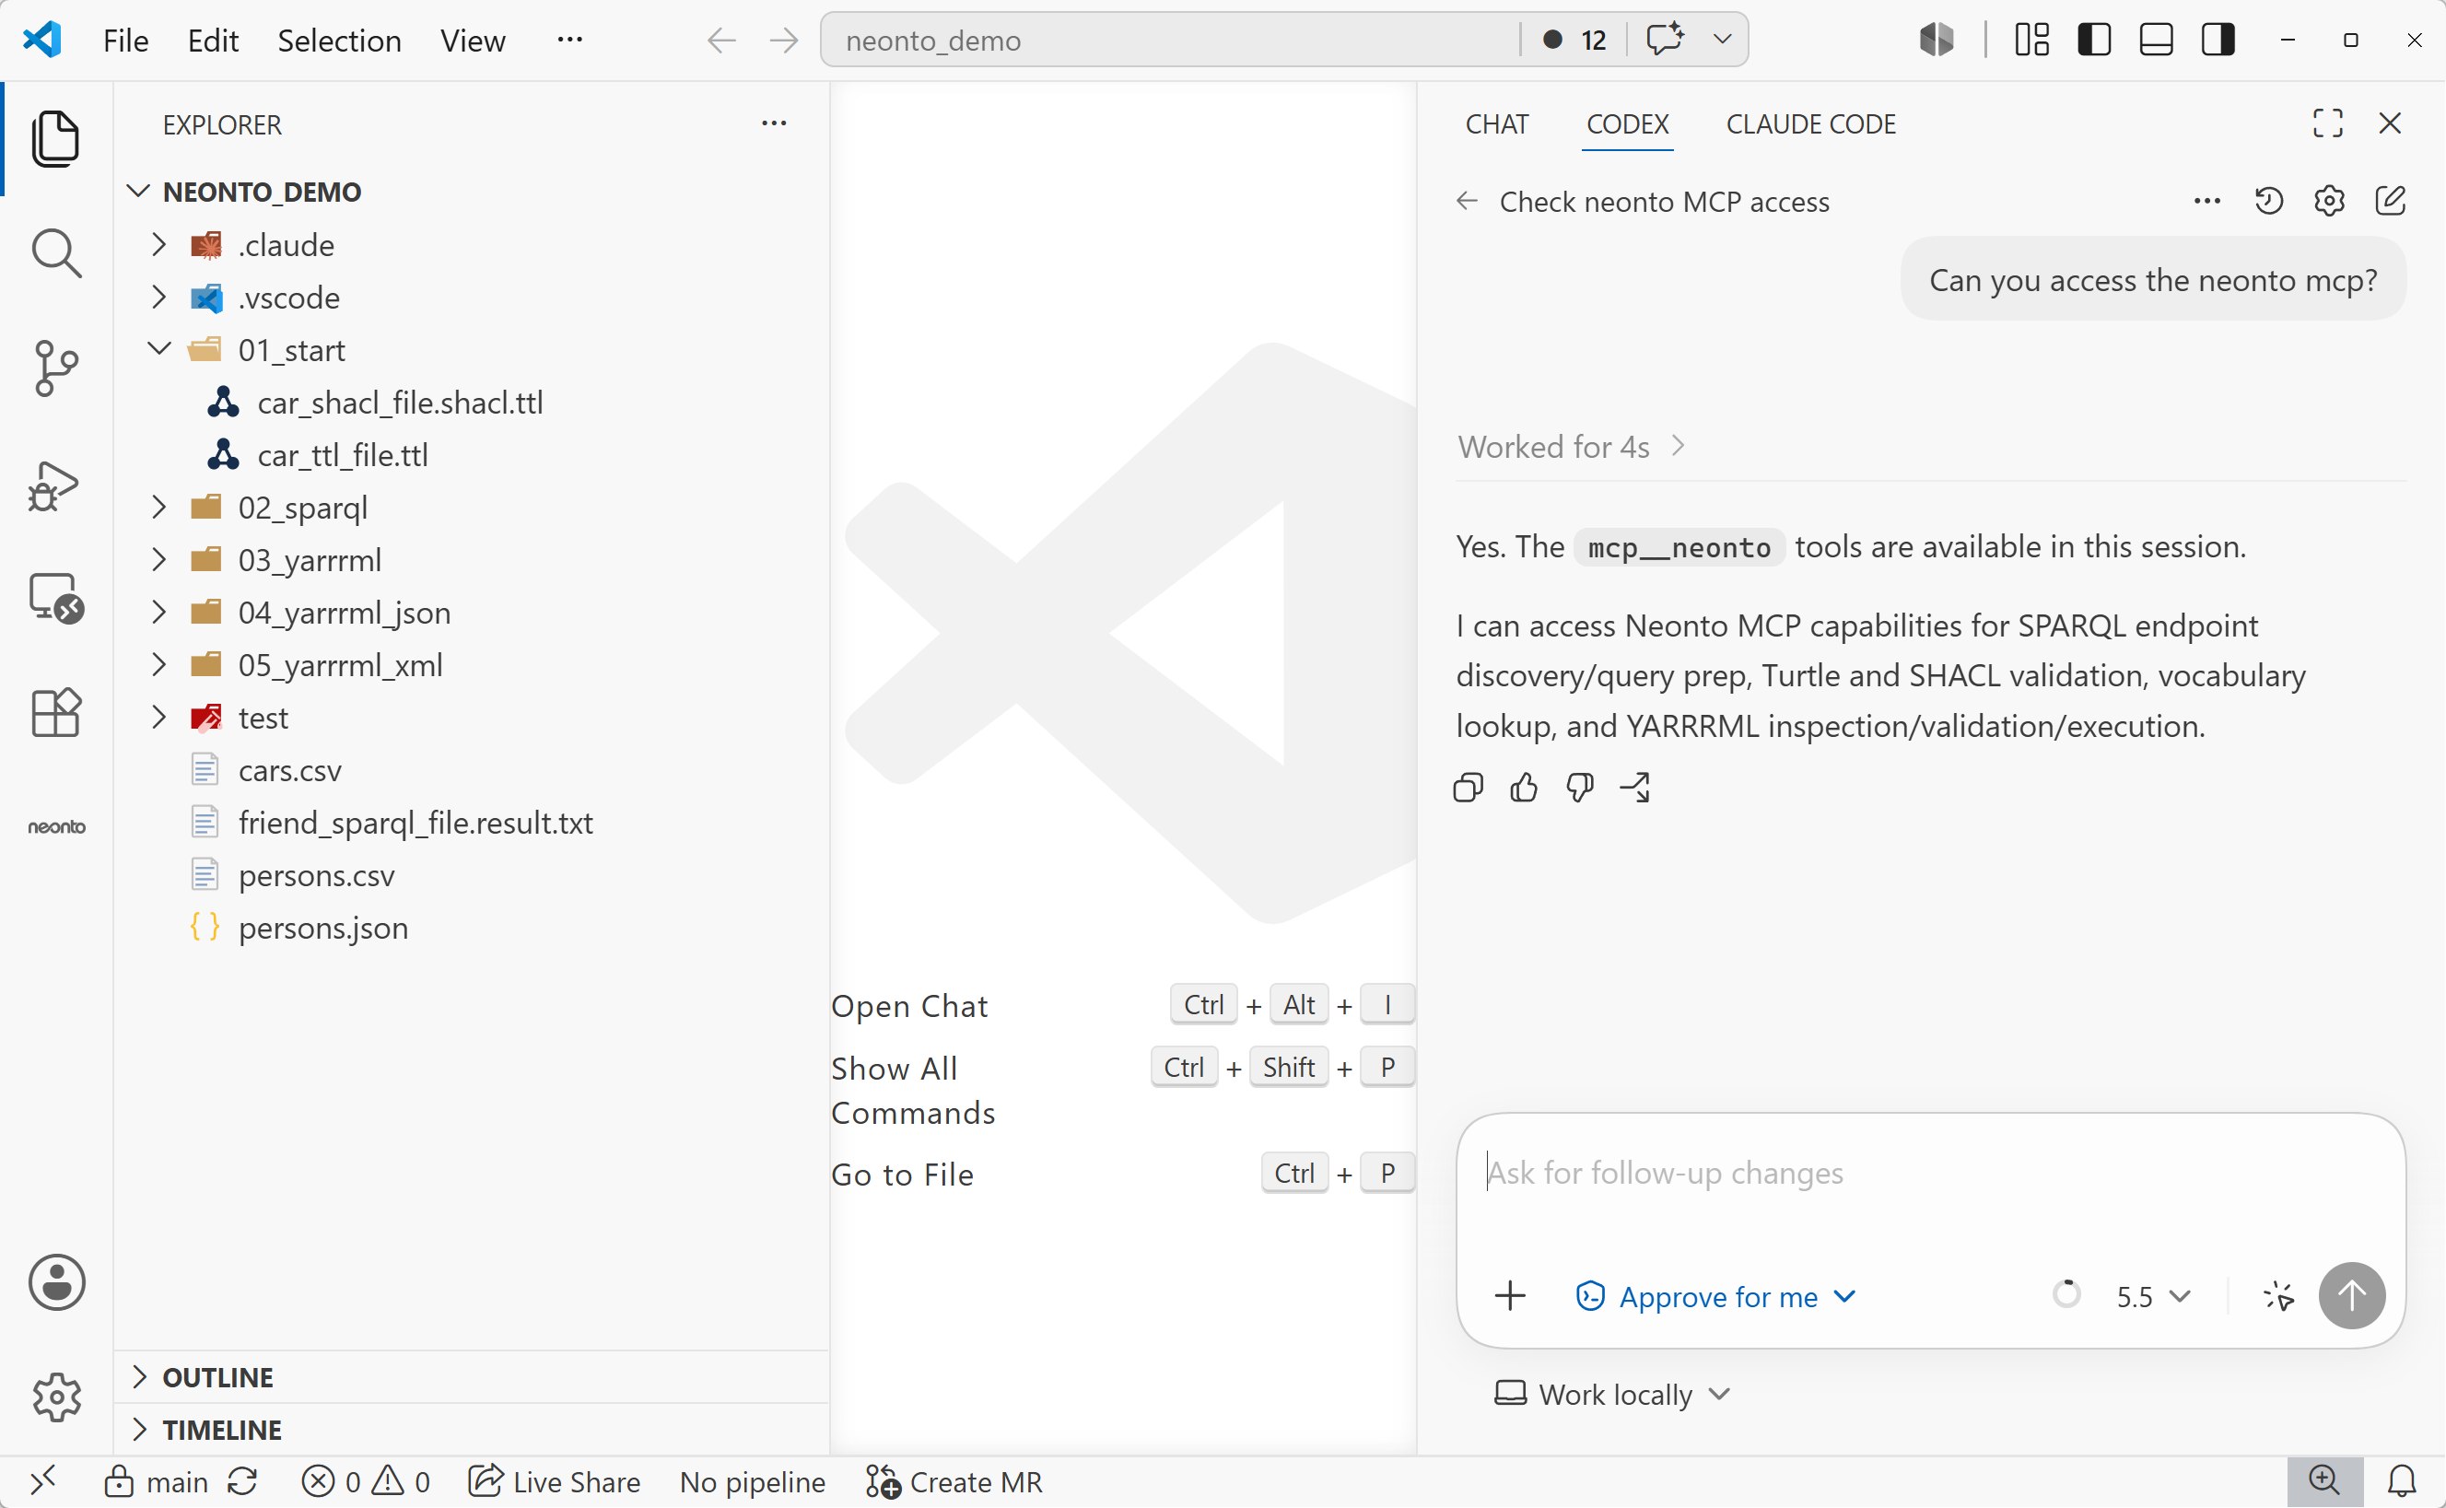Collapse the 01_start folder
Screen dimensions: 2446x1508
tap(158, 349)
